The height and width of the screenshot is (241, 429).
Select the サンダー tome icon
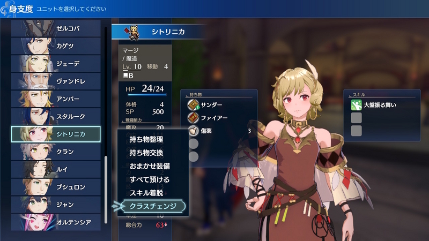[193, 104]
